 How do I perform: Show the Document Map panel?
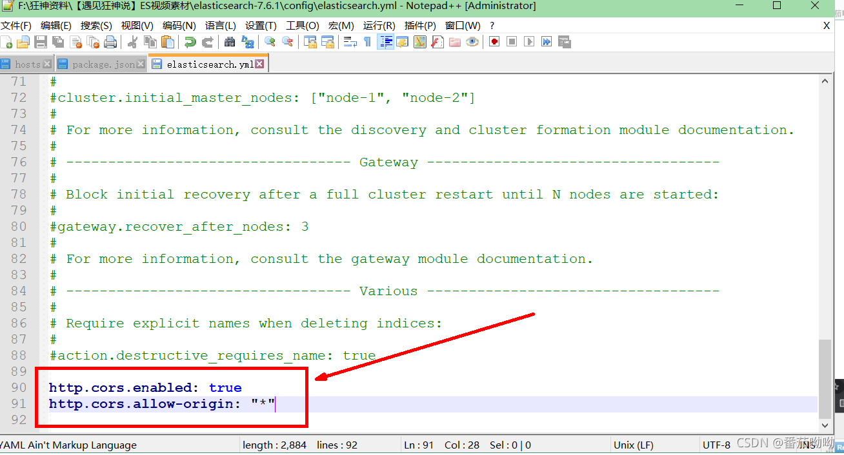pyautogui.click(x=420, y=43)
